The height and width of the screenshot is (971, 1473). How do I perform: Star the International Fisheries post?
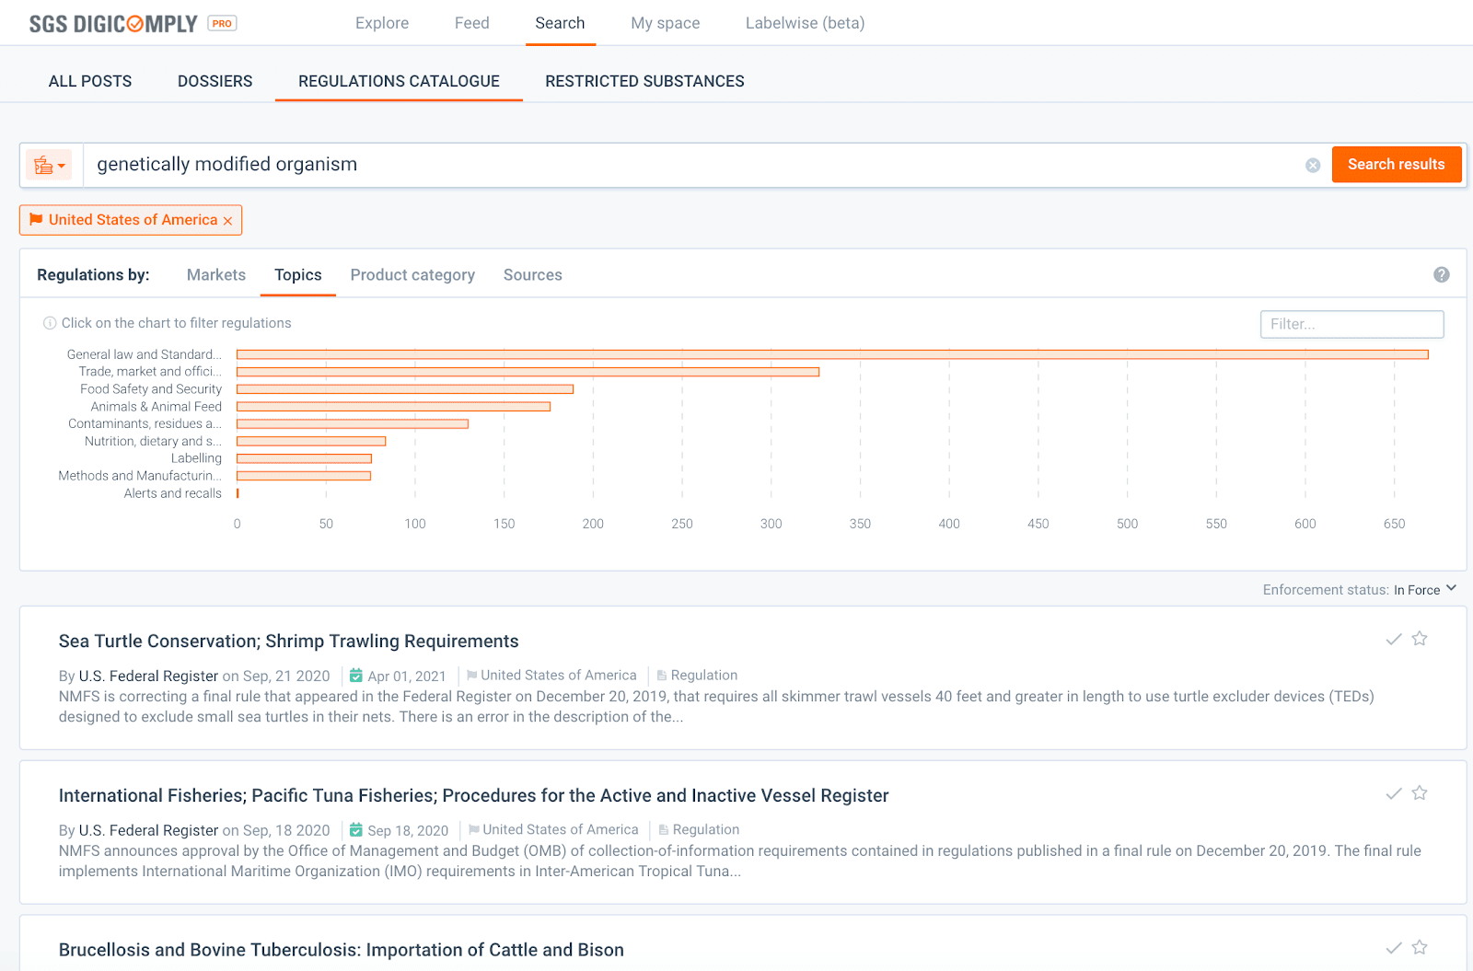(1420, 792)
